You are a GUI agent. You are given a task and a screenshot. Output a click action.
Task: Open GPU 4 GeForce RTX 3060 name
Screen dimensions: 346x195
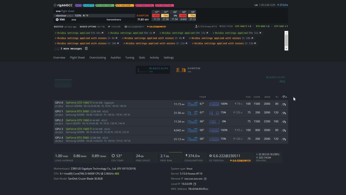[77, 138]
